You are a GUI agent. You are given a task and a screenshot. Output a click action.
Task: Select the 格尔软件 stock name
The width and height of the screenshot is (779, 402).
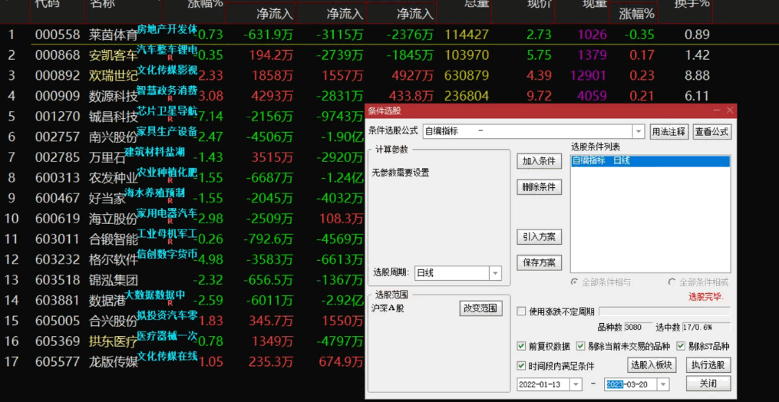click(x=114, y=259)
